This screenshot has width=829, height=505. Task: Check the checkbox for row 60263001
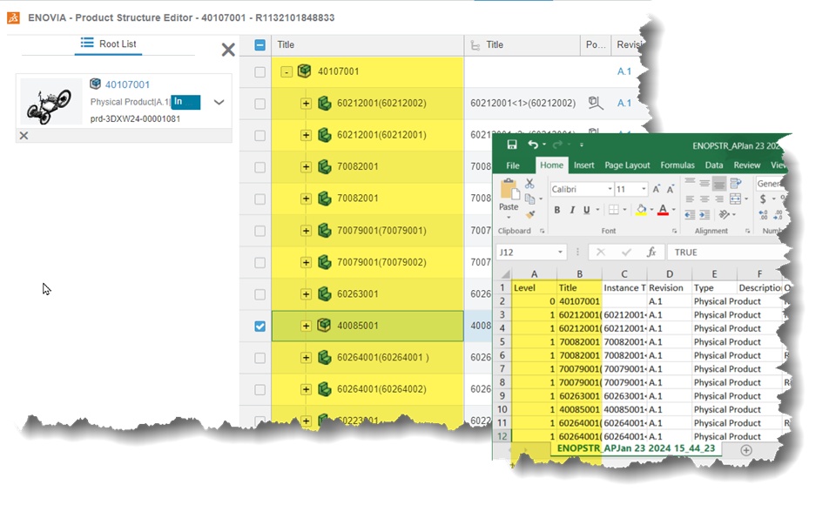259,294
